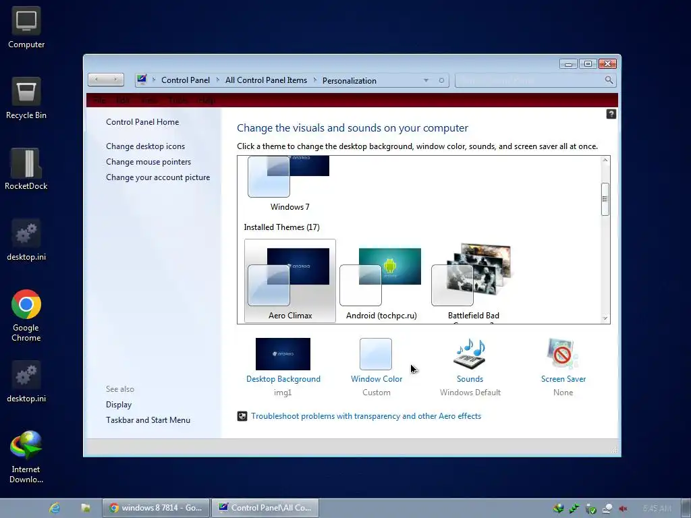
Task: Click the Screen Saver link text
Action: point(563,379)
